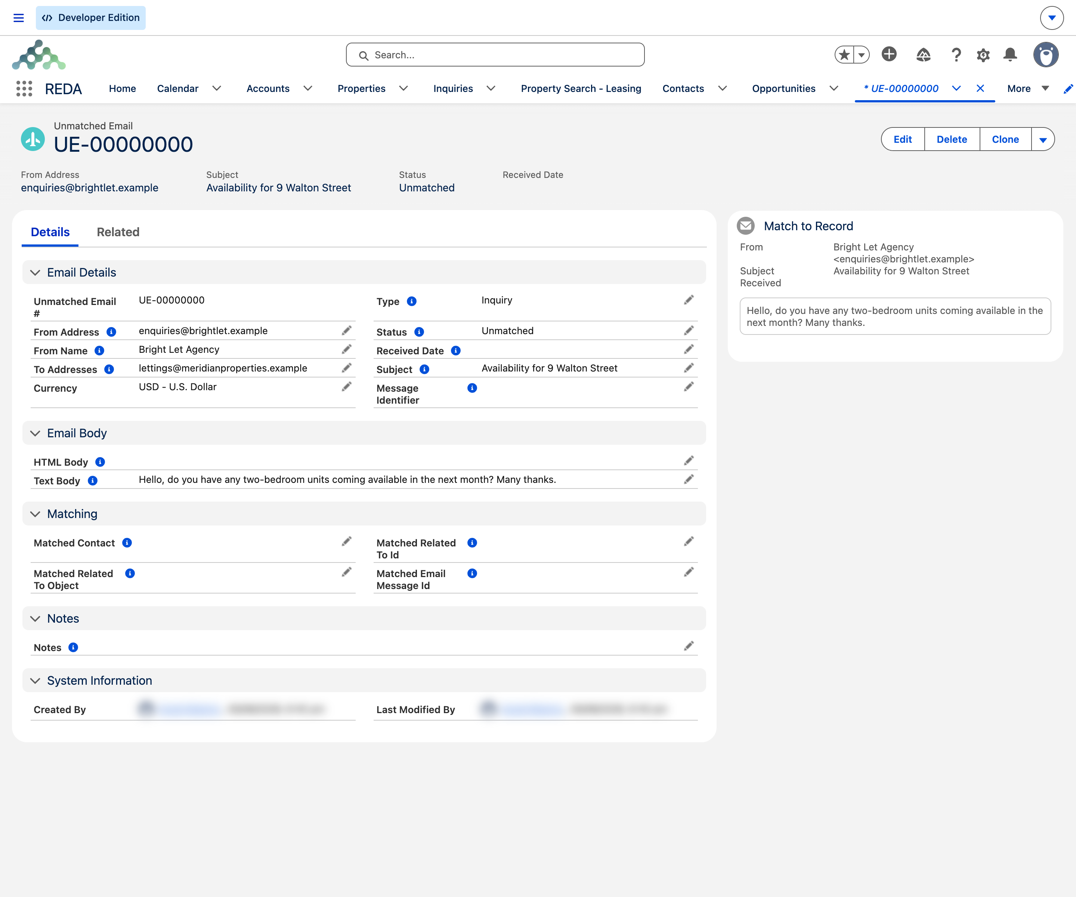The height and width of the screenshot is (897, 1076).
Task: Show info for HTML Body
Action: (101, 462)
